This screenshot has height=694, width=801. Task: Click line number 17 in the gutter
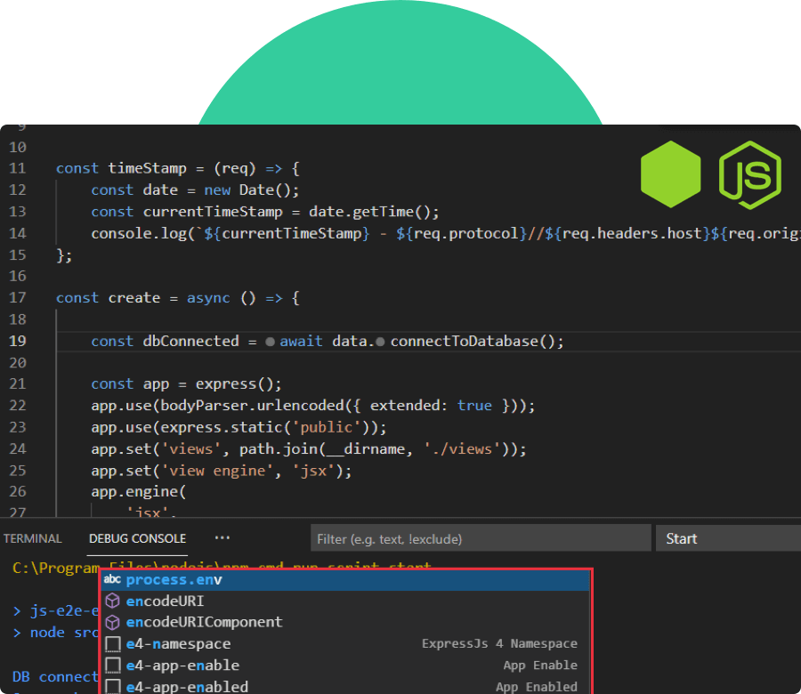click(18, 298)
